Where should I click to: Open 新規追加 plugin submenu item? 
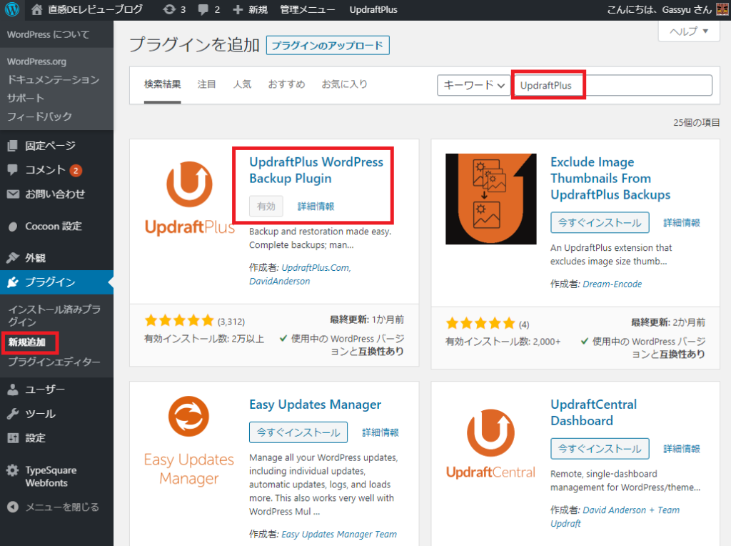click(x=27, y=342)
